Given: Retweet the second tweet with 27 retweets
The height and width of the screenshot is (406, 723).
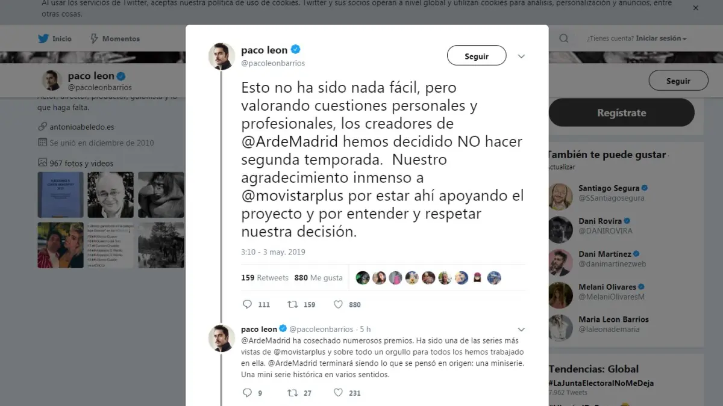Looking at the screenshot, I should (x=292, y=393).
